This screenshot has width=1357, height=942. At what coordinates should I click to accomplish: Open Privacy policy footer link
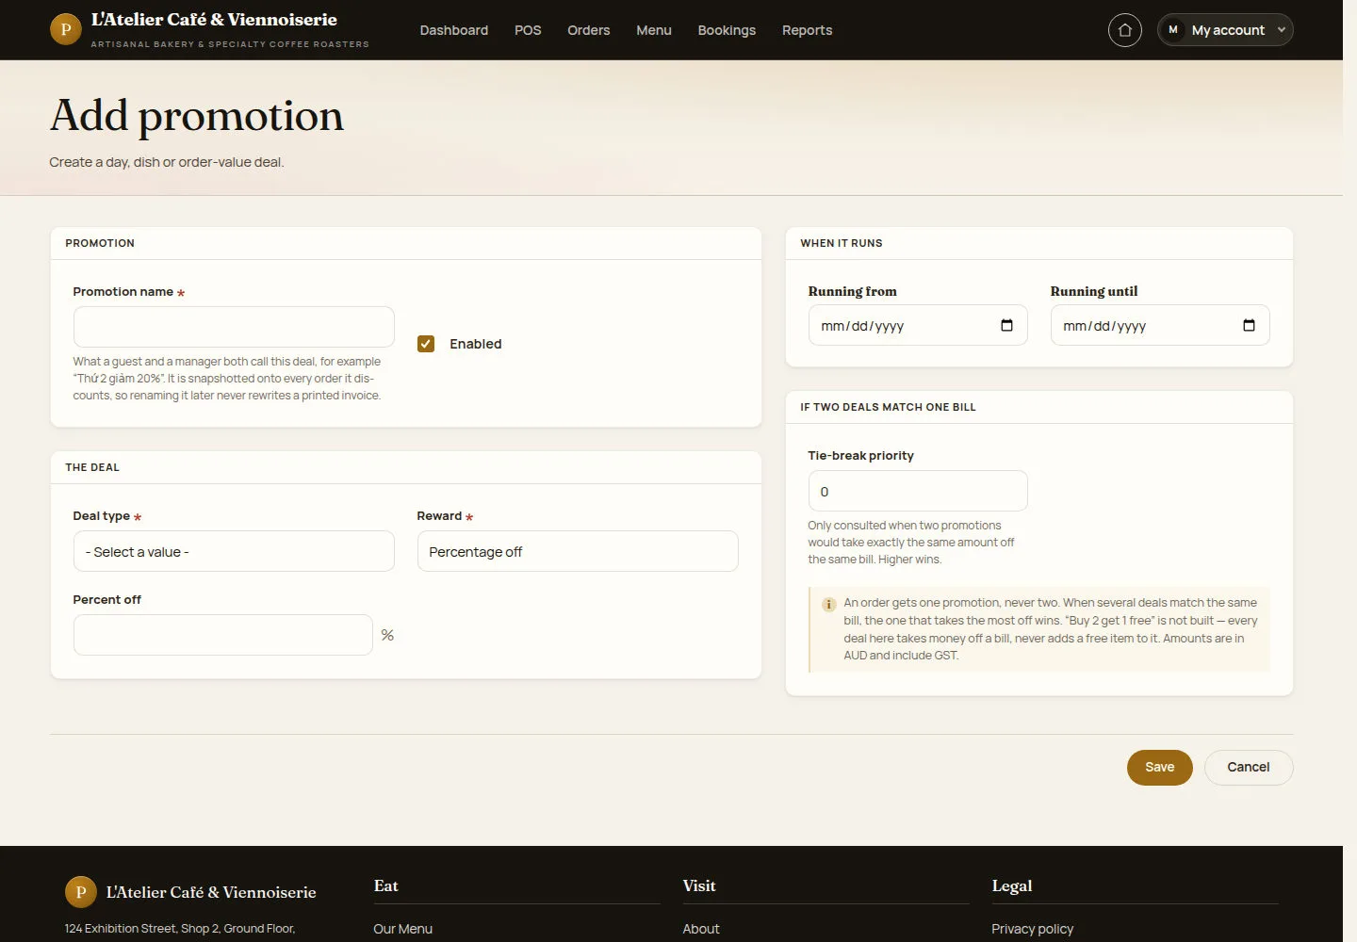coord(1033,929)
